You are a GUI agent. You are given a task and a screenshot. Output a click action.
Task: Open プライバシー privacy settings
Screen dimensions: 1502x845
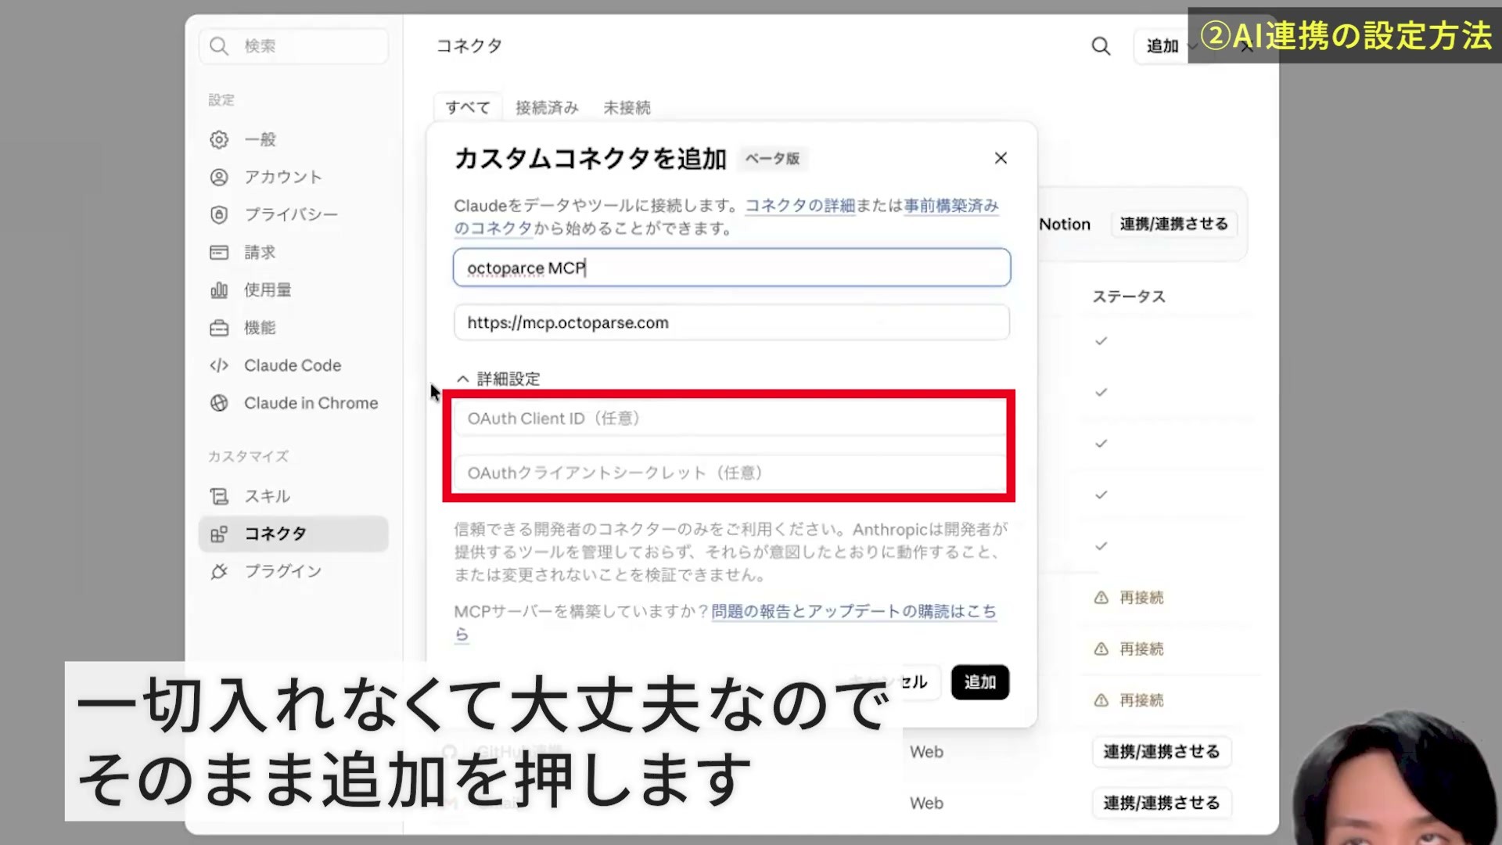coord(293,214)
